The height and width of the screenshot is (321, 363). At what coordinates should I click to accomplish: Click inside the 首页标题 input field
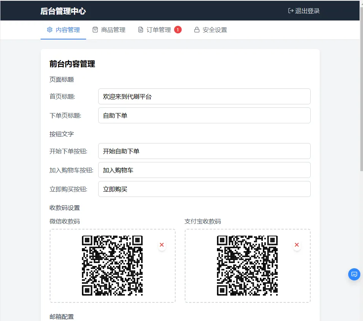pos(204,96)
